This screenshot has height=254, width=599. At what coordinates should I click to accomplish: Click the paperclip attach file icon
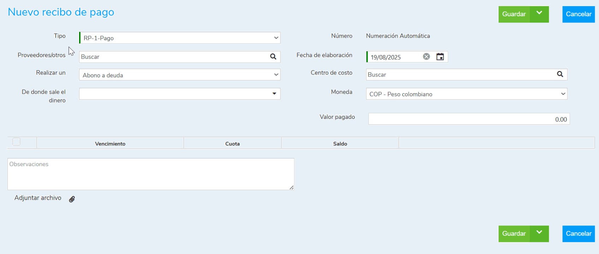72,199
